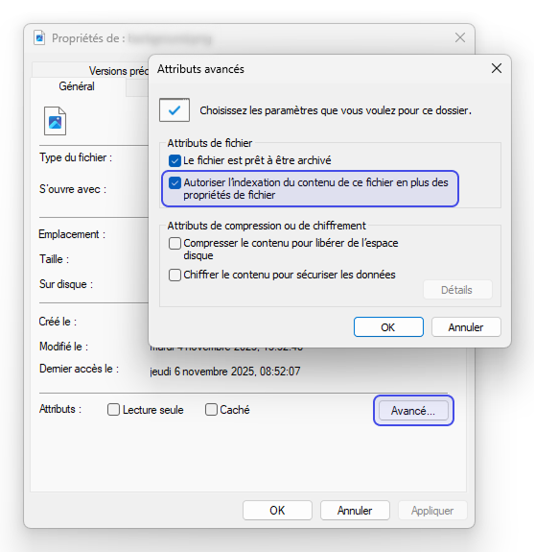Click the checkmark icon in Attributs avancés
The height and width of the screenshot is (552, 535).
[x=174, y=110]
